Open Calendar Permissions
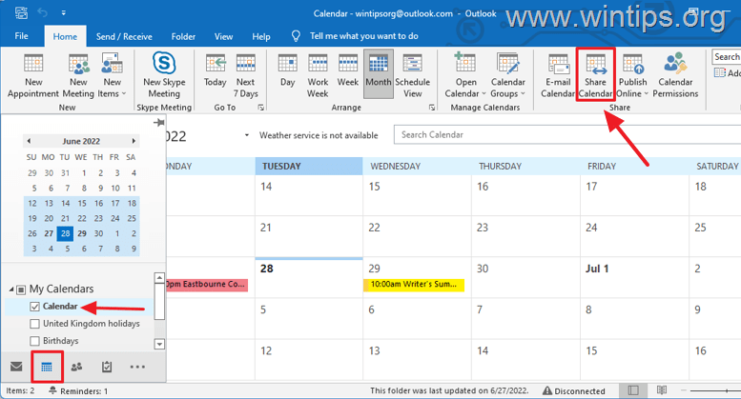741x399 pixels. point(675,75)
